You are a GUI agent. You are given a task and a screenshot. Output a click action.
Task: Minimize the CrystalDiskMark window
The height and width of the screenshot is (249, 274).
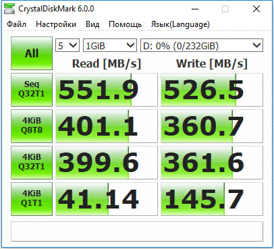coord(195,9)
